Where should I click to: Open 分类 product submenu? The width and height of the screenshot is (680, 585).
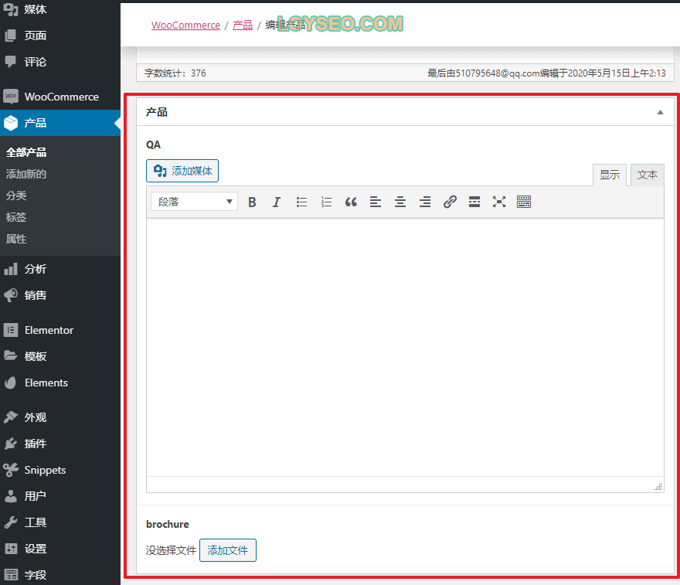(16, 196)
